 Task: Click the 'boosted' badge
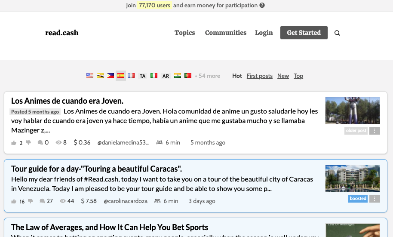(x=358, y=199)
